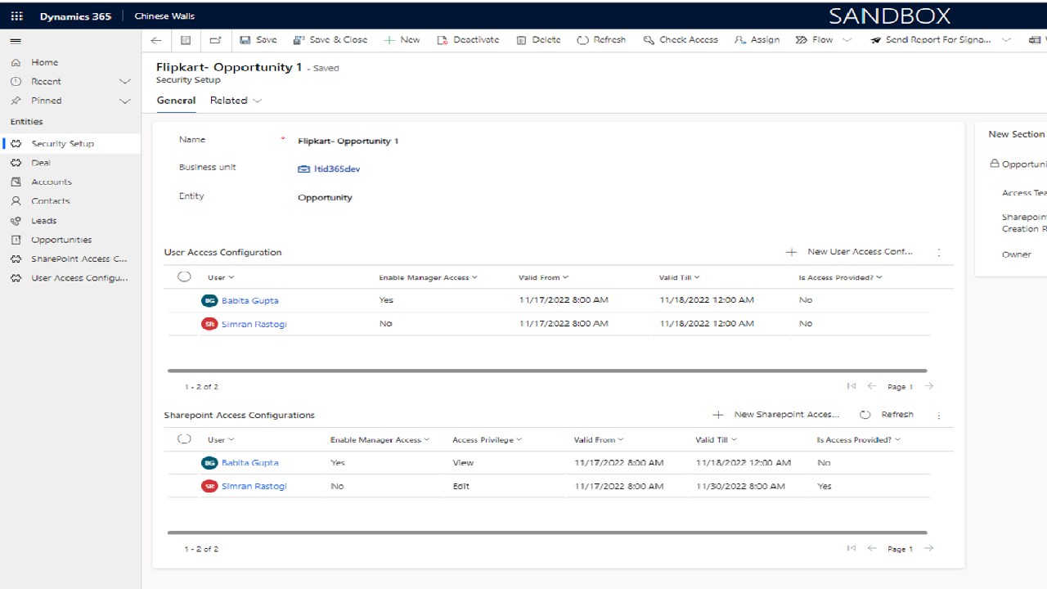1047x589 pixels.
Task: Open User column menu in User Access grid
Action: tap(221, 277)
